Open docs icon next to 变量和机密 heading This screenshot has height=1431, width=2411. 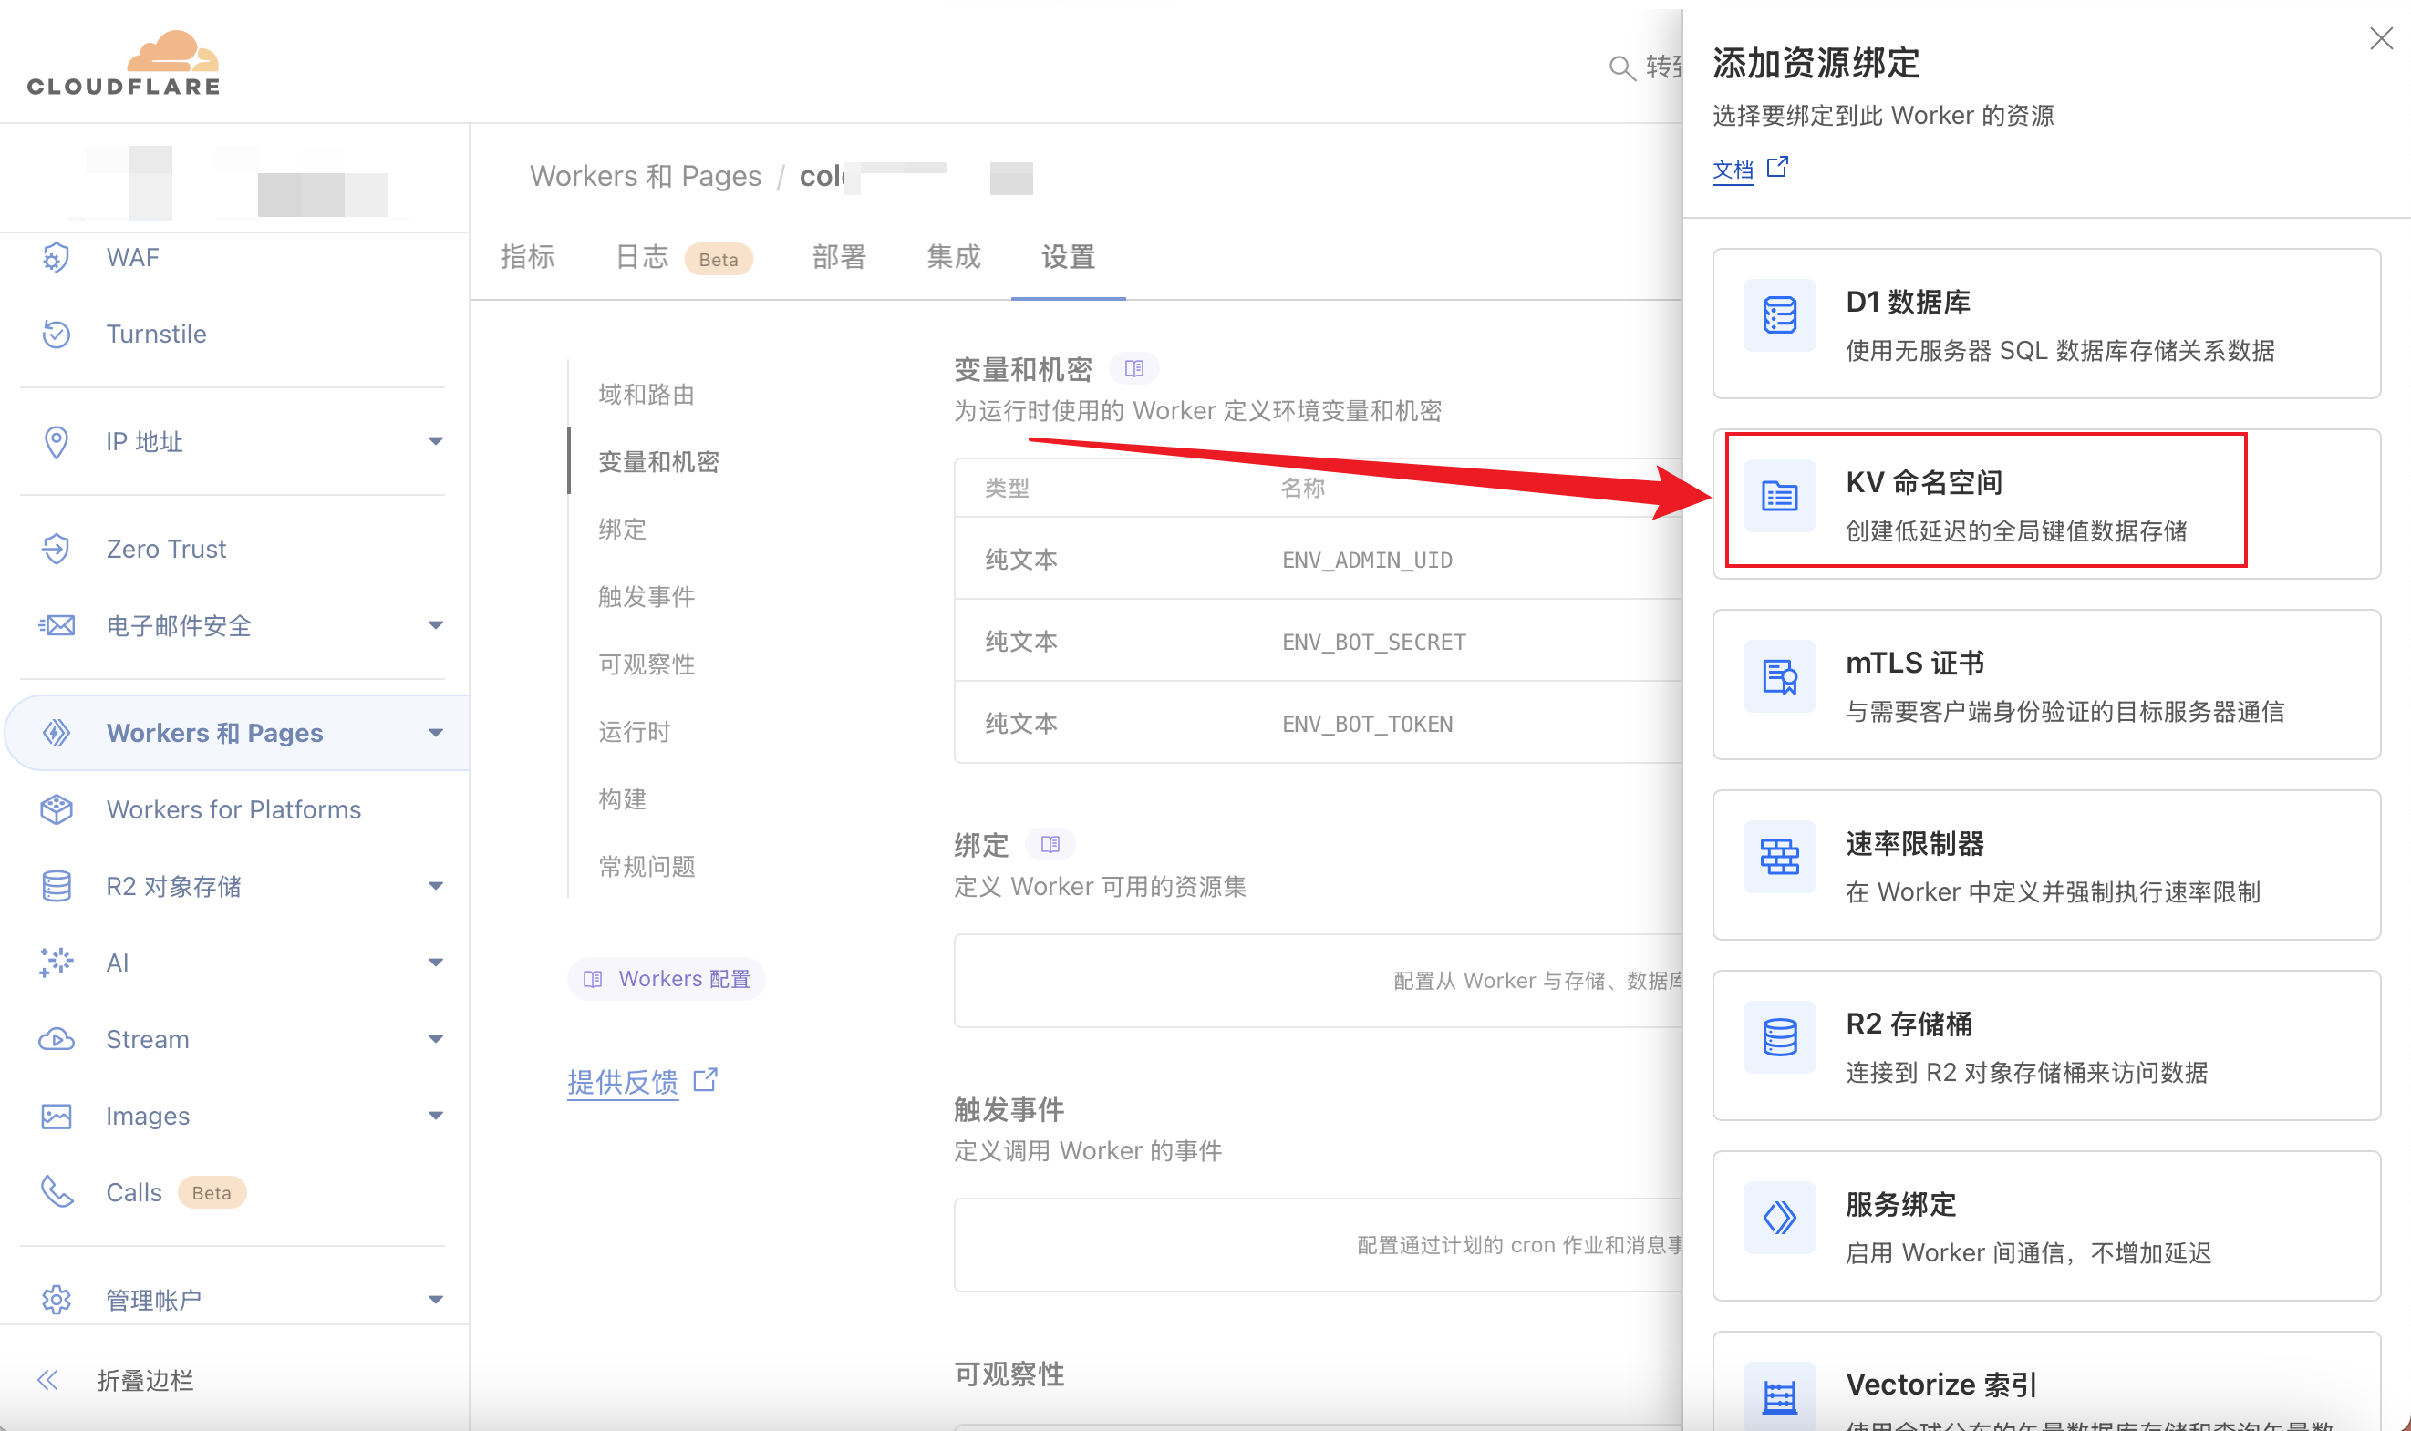[1134, 368]
